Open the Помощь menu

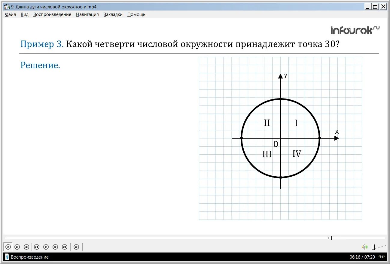136,14
